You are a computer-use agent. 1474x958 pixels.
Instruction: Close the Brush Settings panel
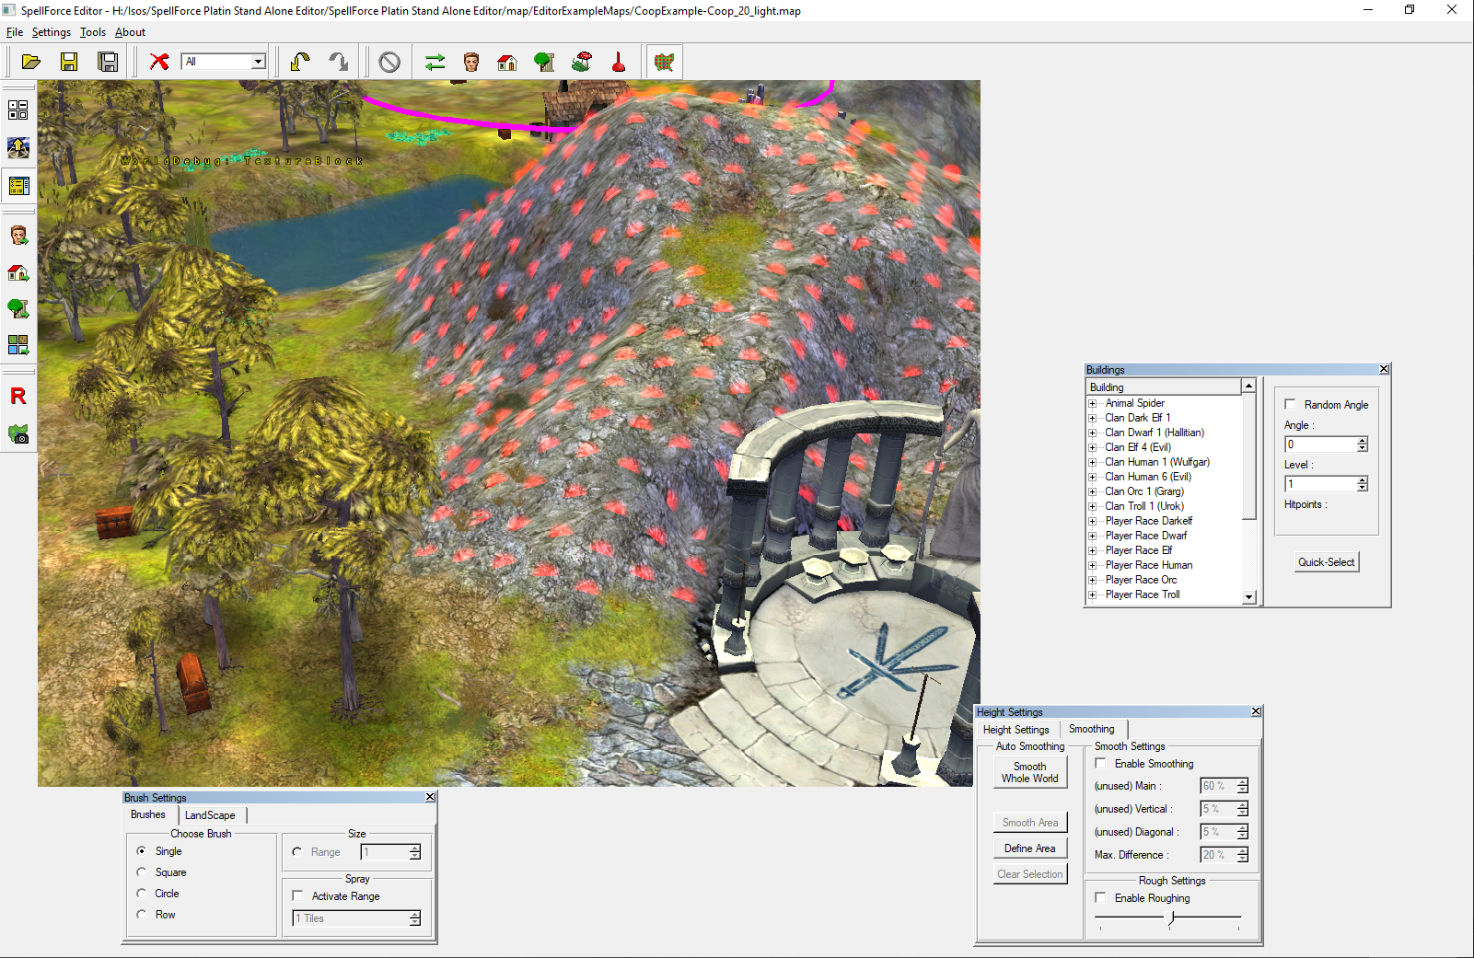[430, 797]
